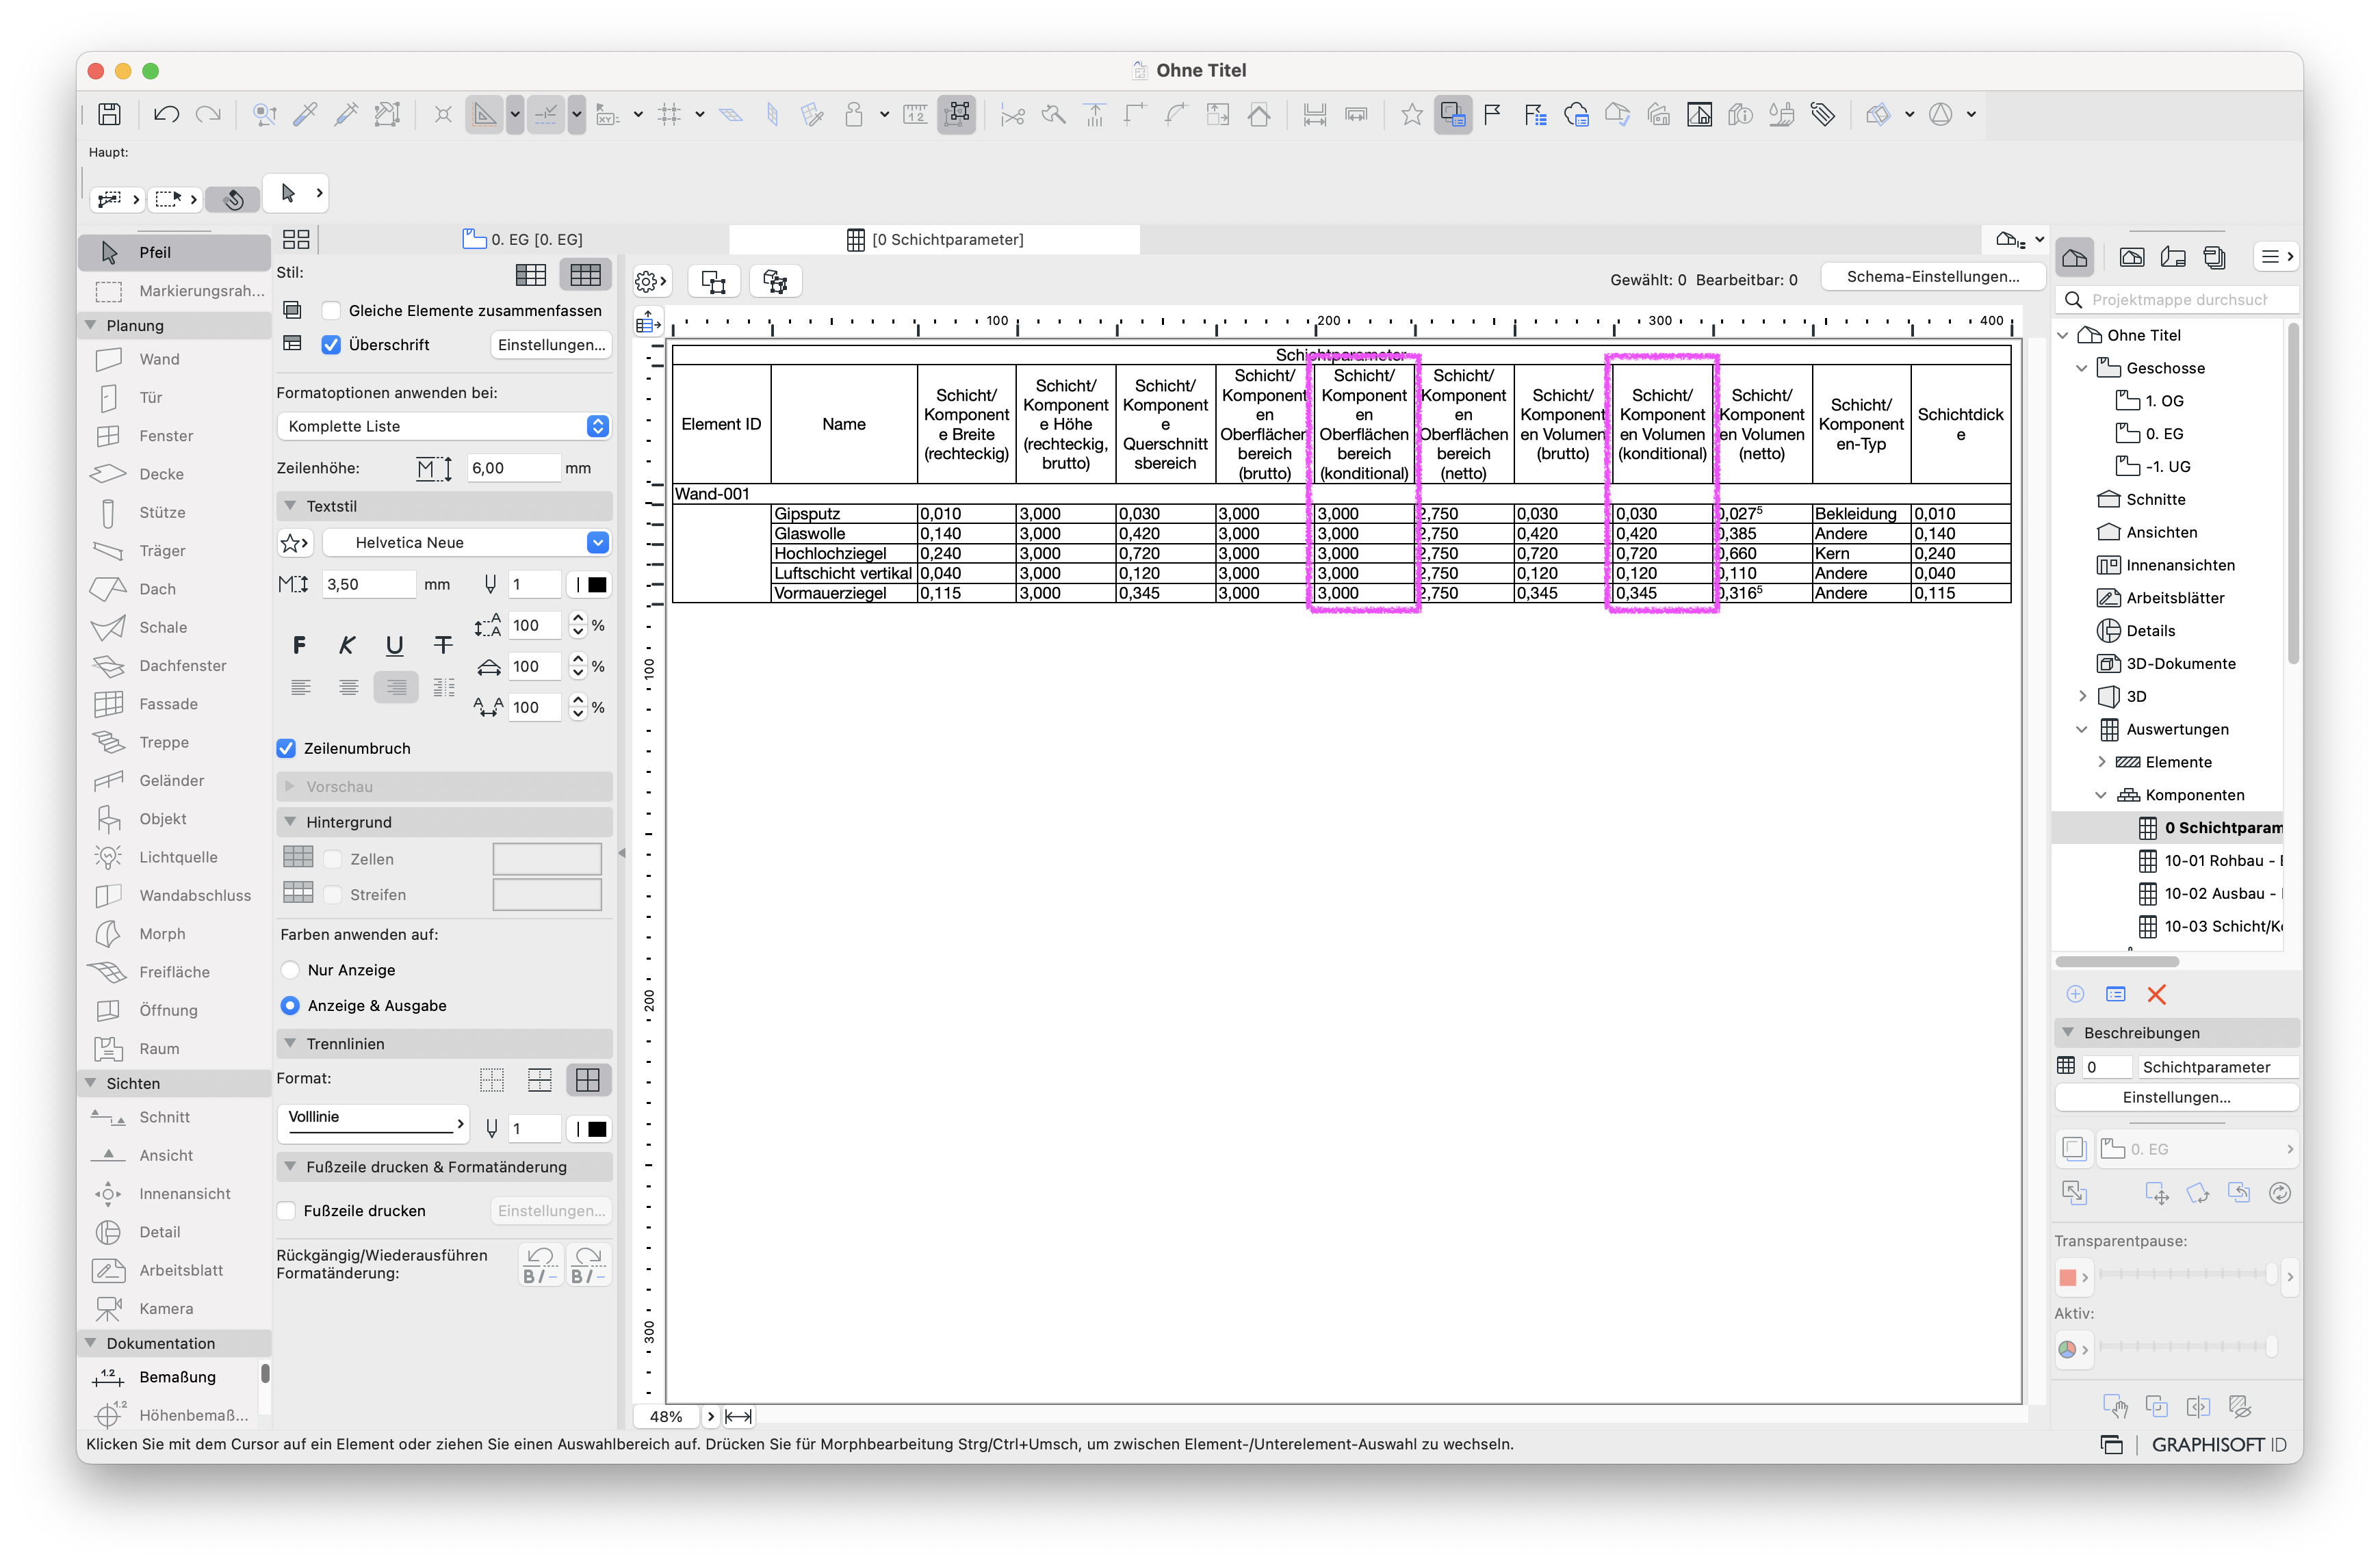Select the Treppe tool
This screenshot has height=1565, width=2380.
click(x=175, y=741)
